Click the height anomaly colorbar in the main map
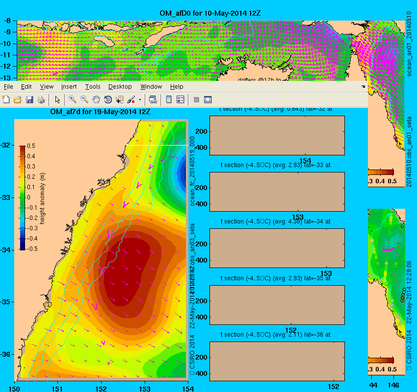Image resolution: width=417 pixels, height=392 pixels. click(x=23, y=197)
